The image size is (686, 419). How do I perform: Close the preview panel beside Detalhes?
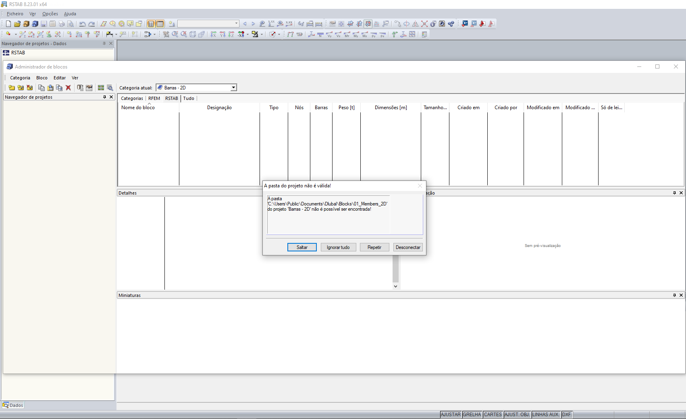click(x=681, y=193)
